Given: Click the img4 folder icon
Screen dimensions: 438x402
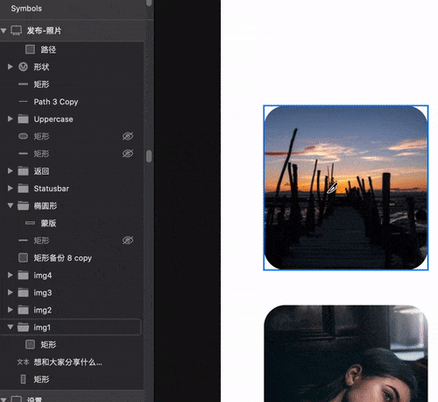Looking at the screenshot, I should [x=23, y=276].
